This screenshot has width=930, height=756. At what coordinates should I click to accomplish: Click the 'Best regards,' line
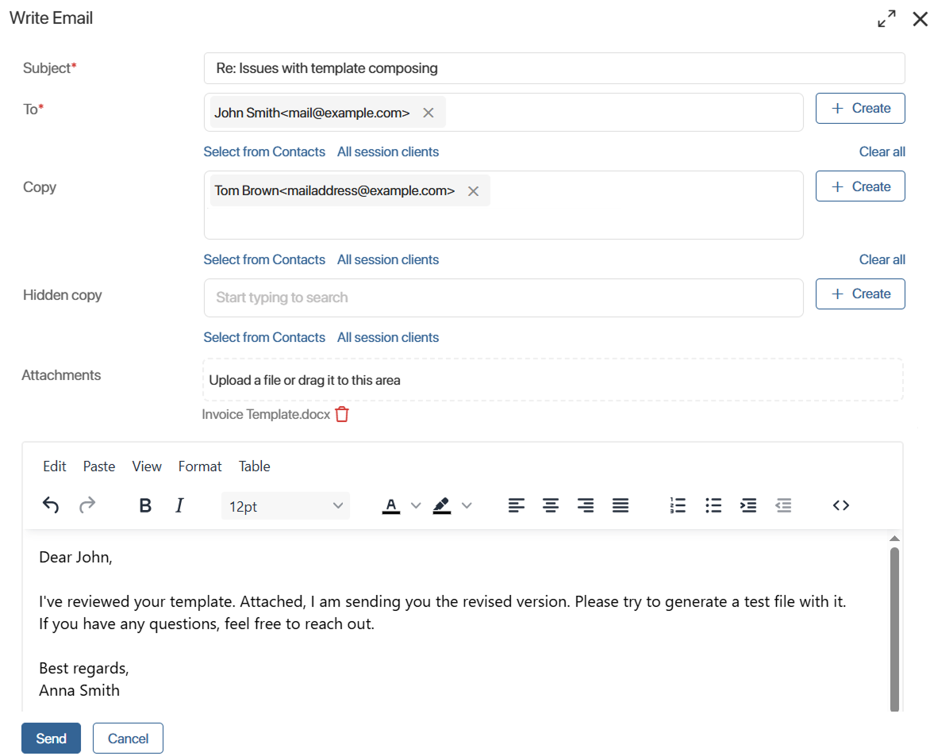pyautogui.click(x=83, y=668)
